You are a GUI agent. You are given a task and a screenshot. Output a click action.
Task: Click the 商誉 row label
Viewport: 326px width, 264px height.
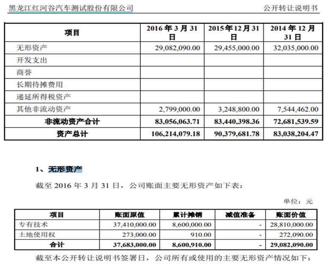tap(24, 72)
